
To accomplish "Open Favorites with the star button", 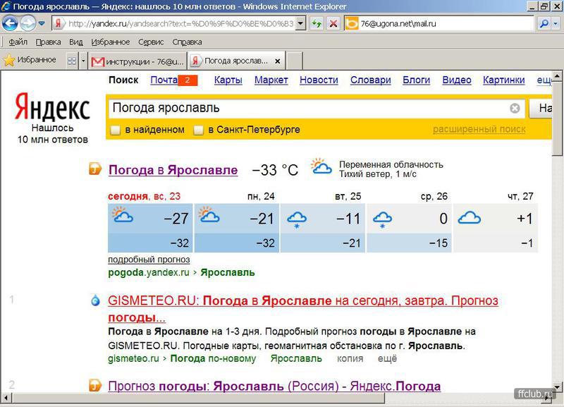I will pos(30,60).
